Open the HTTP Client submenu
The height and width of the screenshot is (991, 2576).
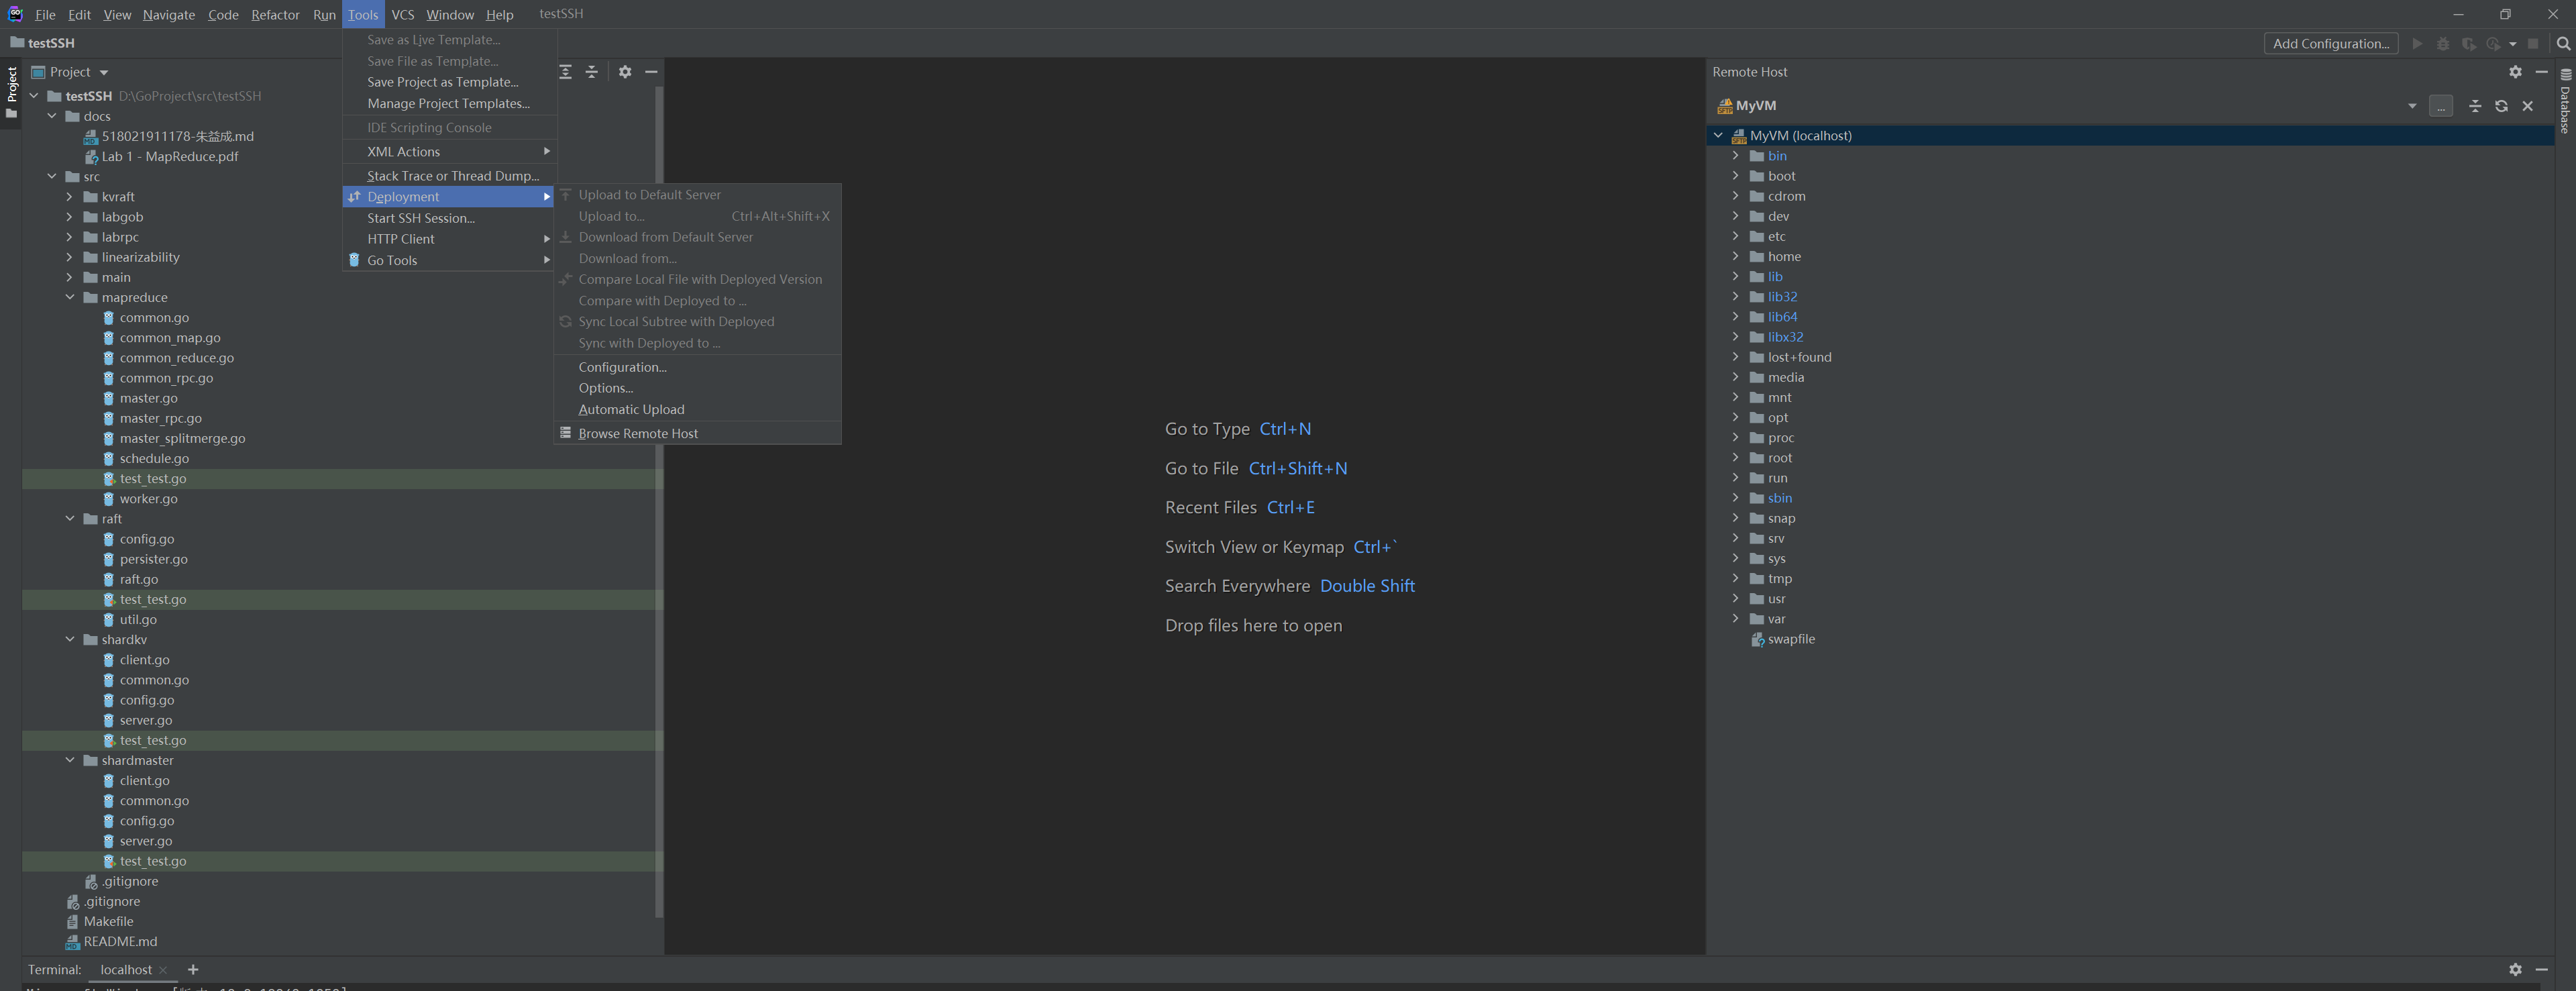(449, 239)
